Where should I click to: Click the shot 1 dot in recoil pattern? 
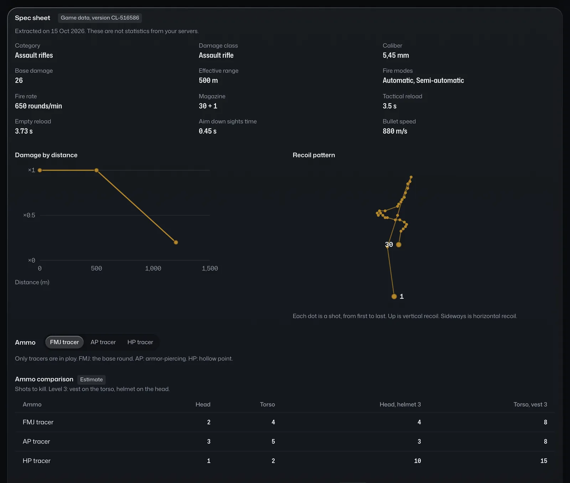pos(394,296)
